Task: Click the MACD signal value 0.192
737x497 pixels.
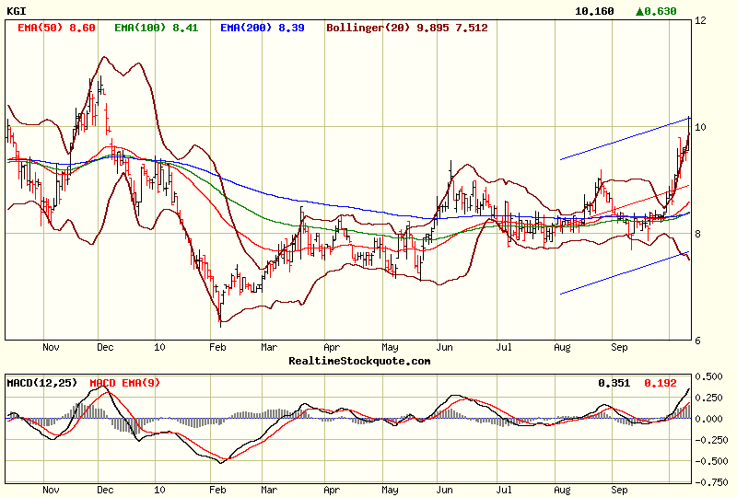Action: 661,383
